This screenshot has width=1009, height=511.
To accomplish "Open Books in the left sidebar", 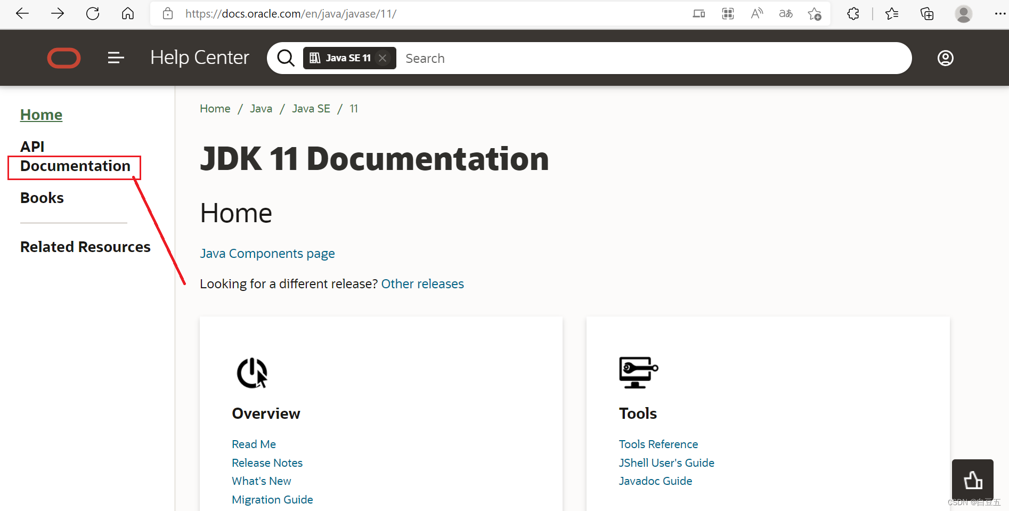I will coord(42,198).
